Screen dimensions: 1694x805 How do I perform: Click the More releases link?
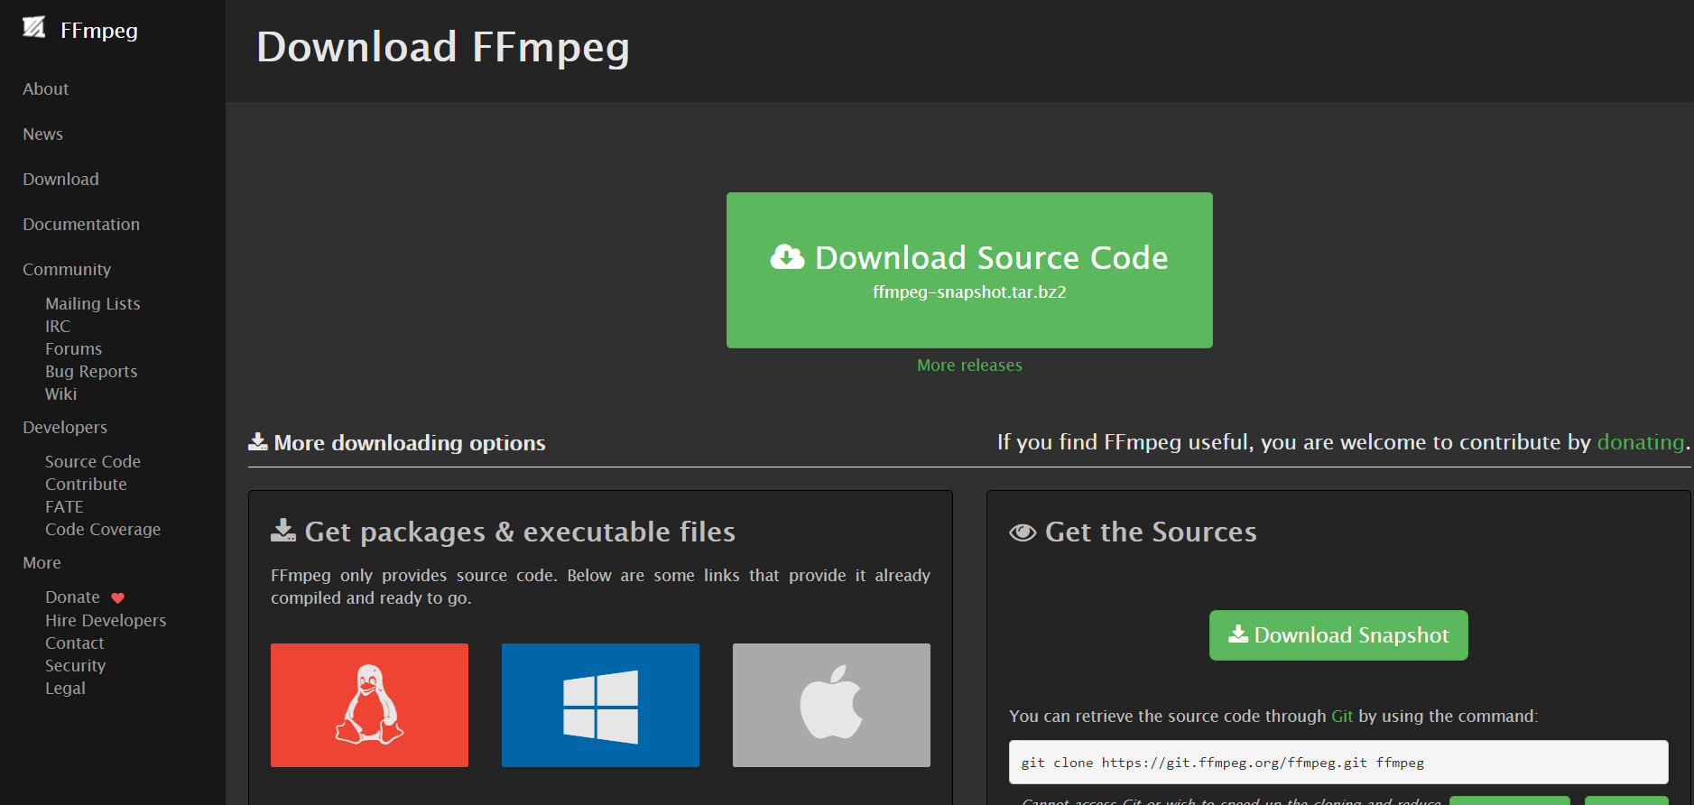969,365
